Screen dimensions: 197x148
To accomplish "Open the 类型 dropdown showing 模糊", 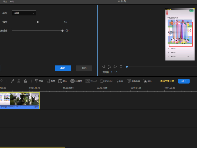I will tap(24, 13).
